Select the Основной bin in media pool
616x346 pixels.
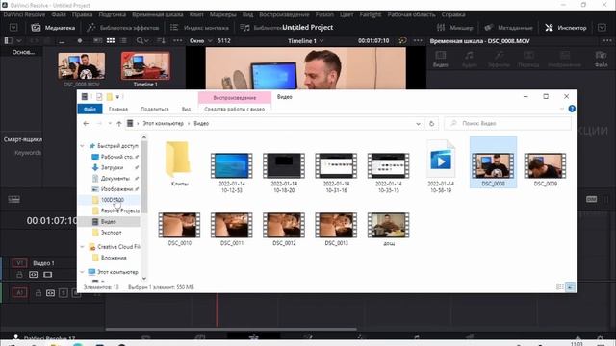pyautogui.click(x=23, y=52)
